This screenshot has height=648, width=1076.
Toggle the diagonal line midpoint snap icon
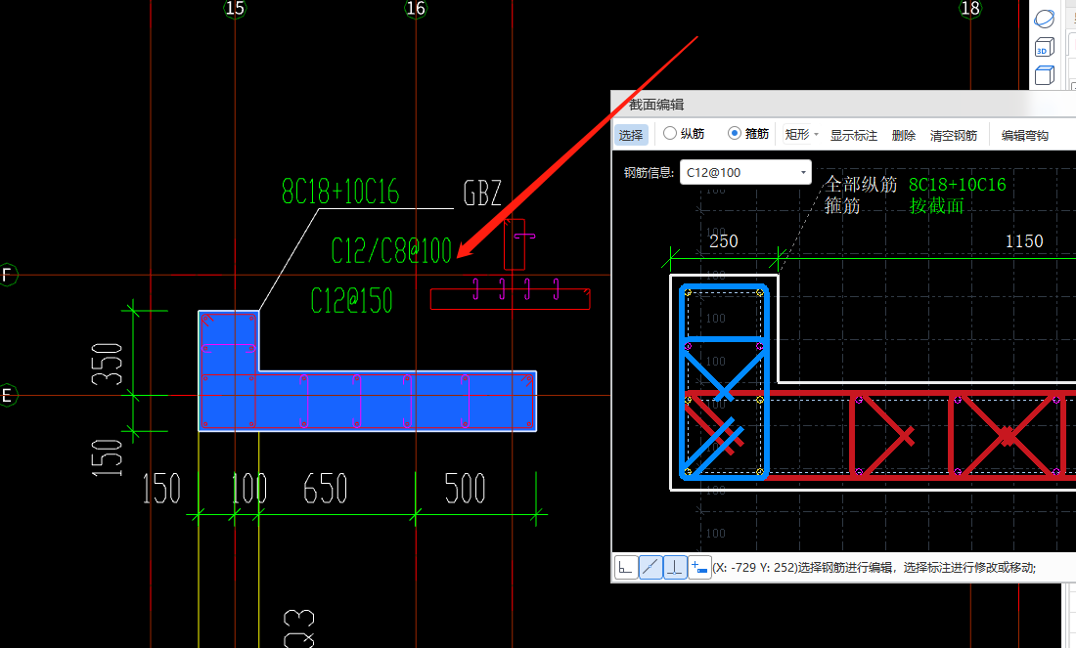tap(650, 567)
